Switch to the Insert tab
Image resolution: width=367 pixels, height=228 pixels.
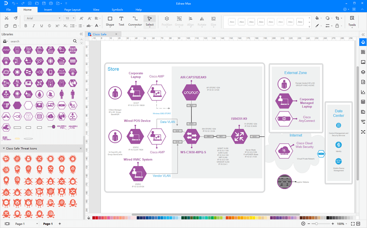pyautogui.click(x=48, y=10)
